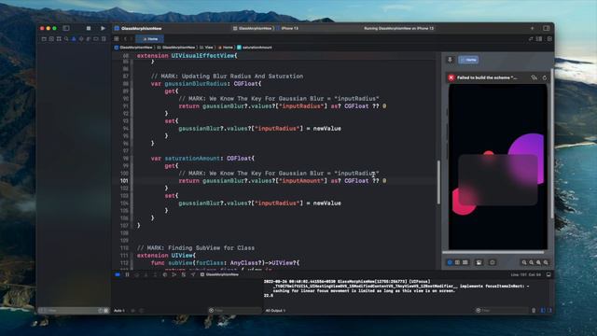The height and width of the screenshot is (336, 597).
Task: Open the Breakpoint navigator
Action: [96, 39]
